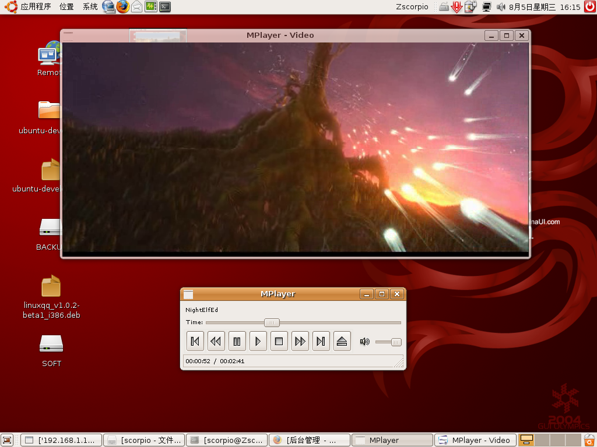This screenshot has height=447, width=597.
Task: Jump back to the previous track
Action: pos(195,341)
